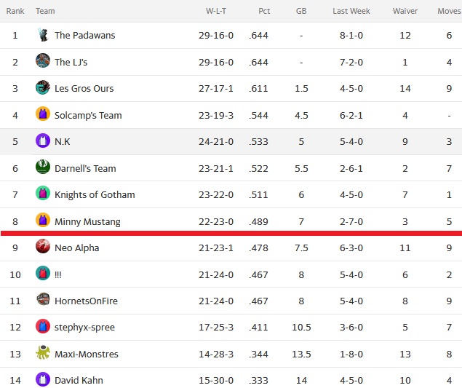Open Minny Mustang team page
462x388 pixels.
click(87, 222)
